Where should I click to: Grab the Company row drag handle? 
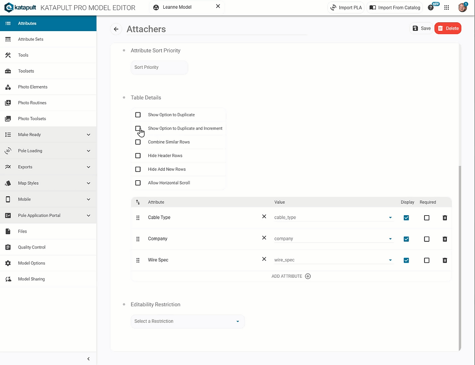click(x=138, y=239)
